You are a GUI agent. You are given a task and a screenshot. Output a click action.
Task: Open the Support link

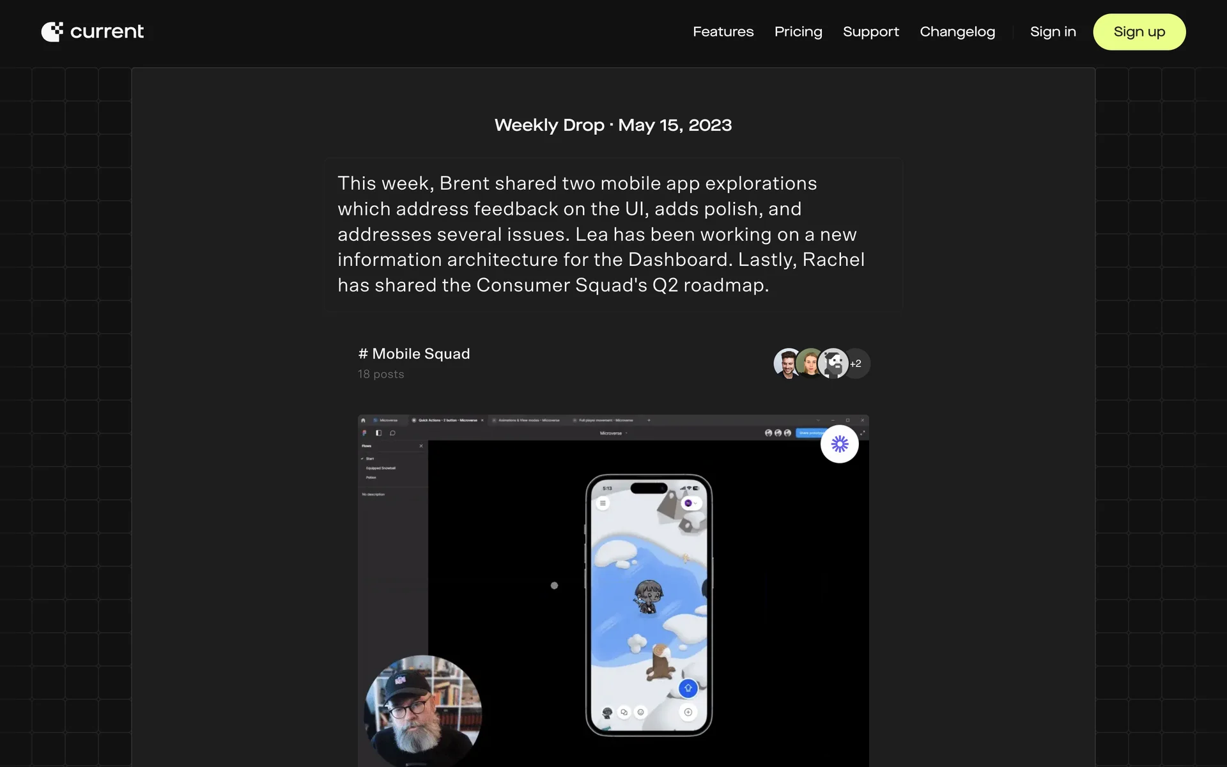[x=870, y=31]
